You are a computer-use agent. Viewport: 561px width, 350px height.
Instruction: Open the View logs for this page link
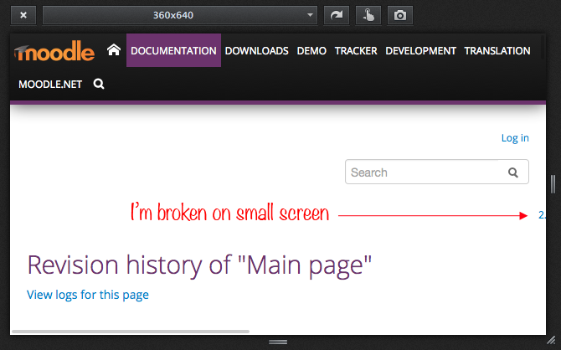click(x=88, y=295)
